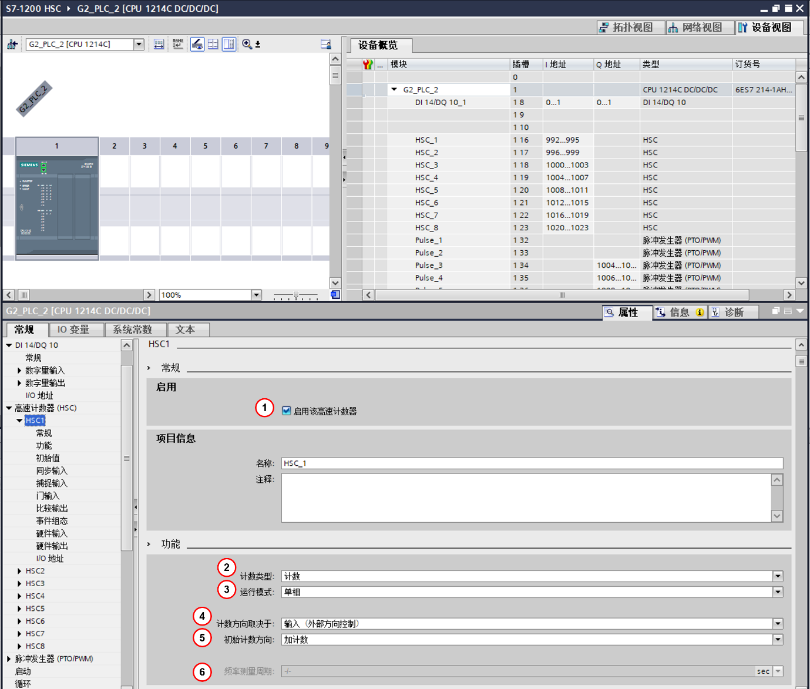Viewport: 810px width, 689px height.
Task: Click the 名称 input field containing HSC_1
Action: [532, 463]
